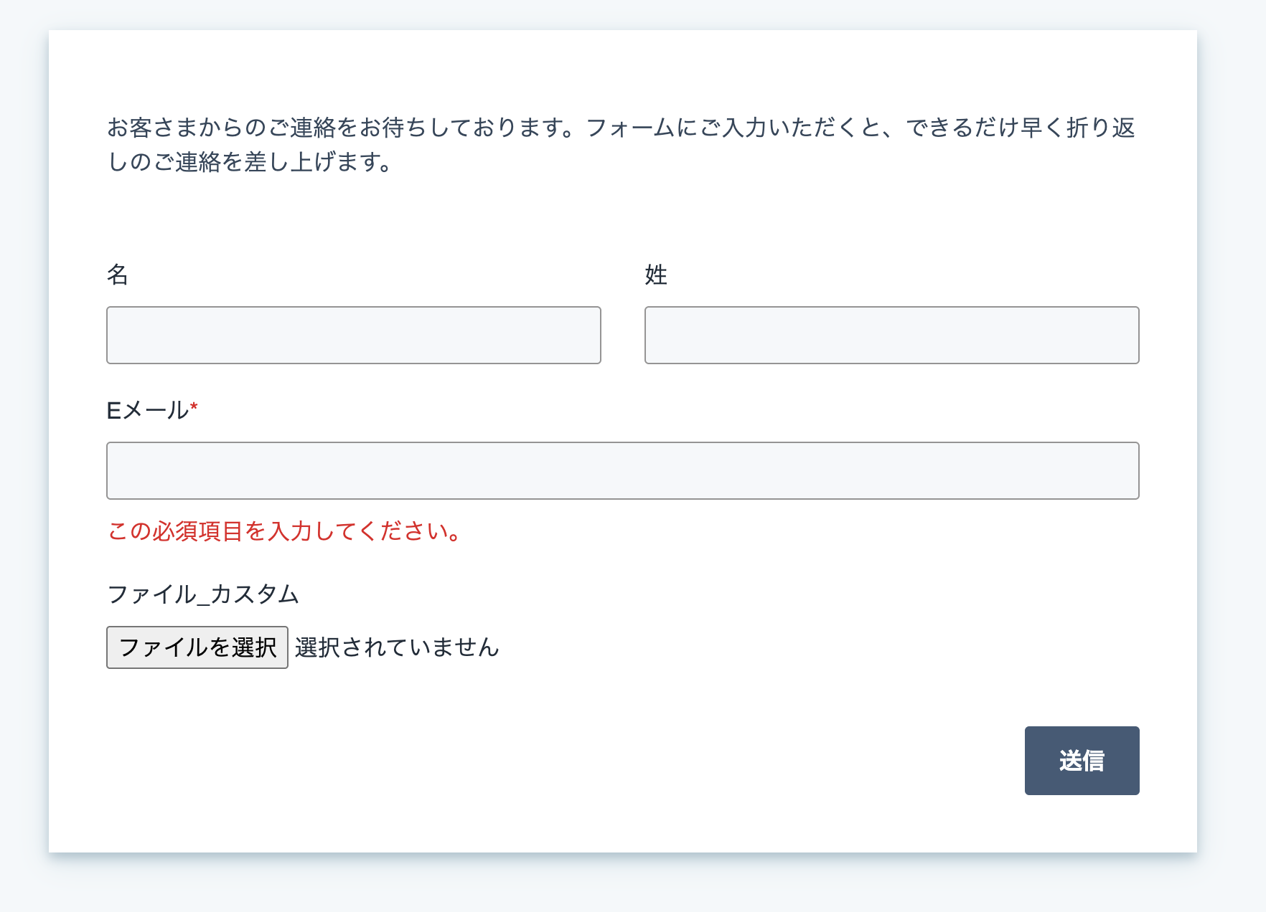Image resolution: width=1266 pixels, height=912 pixels.
Task: Click empty white space left of 送信 button
Action: (646, 761)
